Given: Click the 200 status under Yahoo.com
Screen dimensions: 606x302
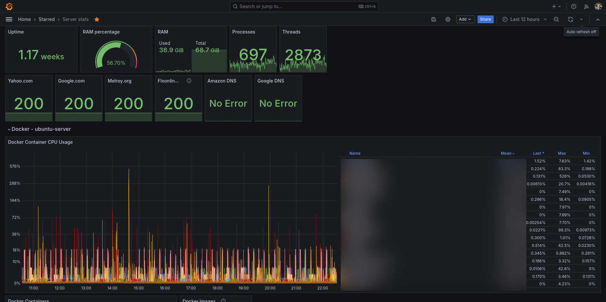Looking at the screenshot, I should 29,103.
